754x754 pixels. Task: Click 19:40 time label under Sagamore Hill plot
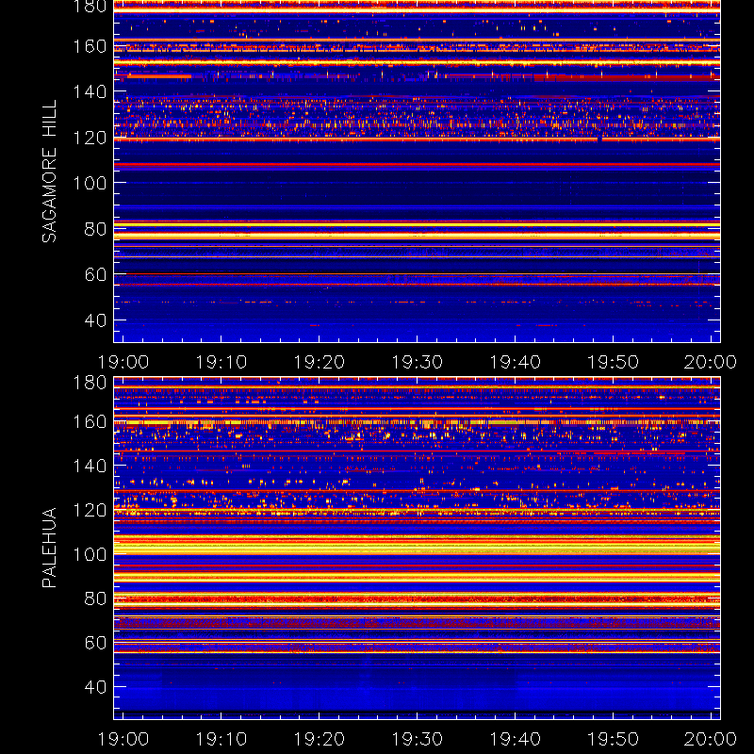click(515, 362)
